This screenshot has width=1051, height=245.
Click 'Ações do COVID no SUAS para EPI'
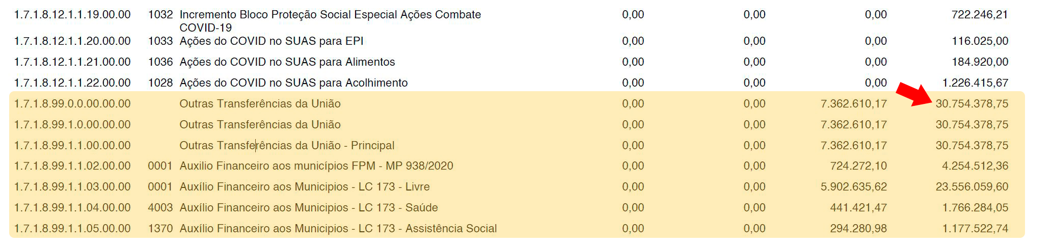pos(272,41)
